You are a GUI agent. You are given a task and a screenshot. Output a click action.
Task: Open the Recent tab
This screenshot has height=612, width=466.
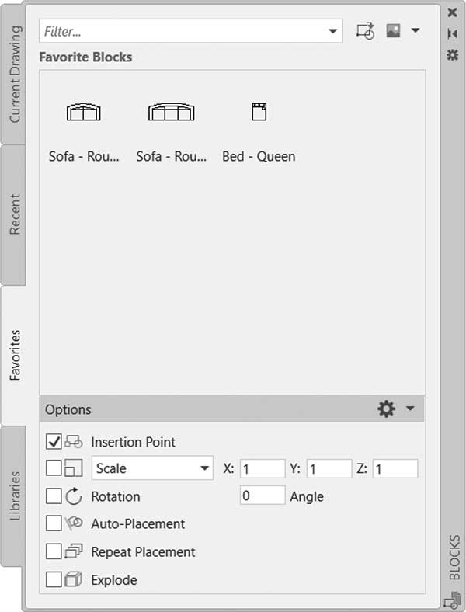(x=15, y=214)
